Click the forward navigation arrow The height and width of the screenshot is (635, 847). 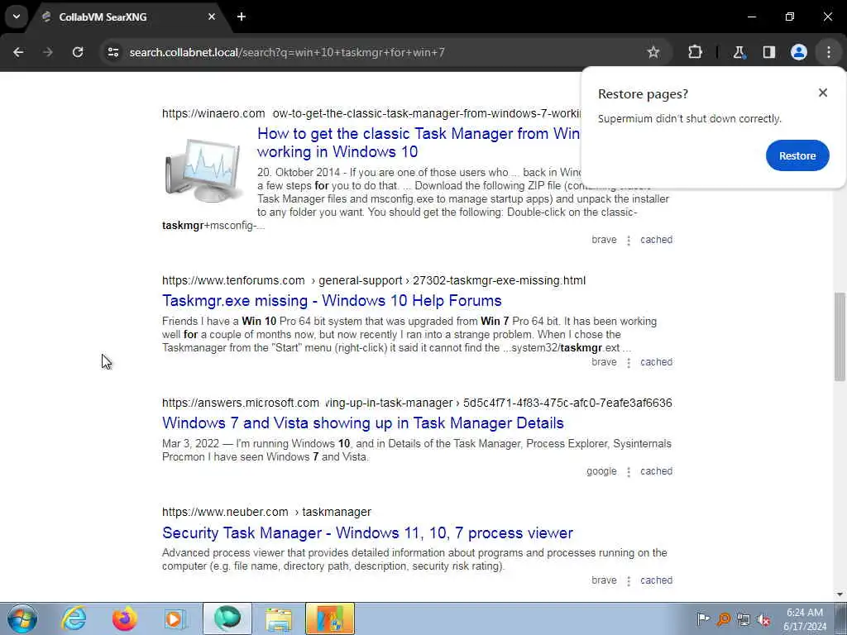[48, 52]
